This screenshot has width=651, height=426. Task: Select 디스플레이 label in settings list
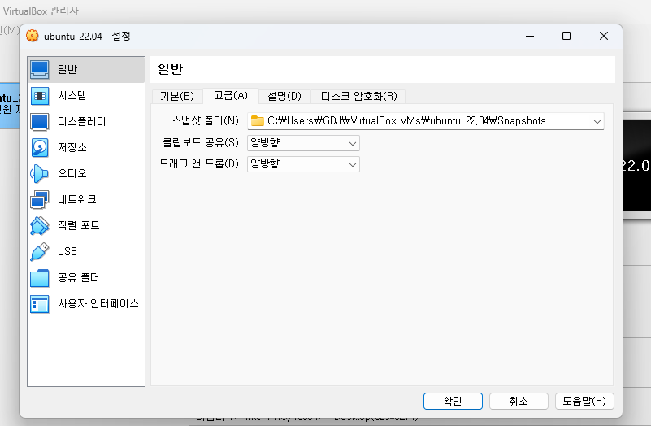point(82,122)
